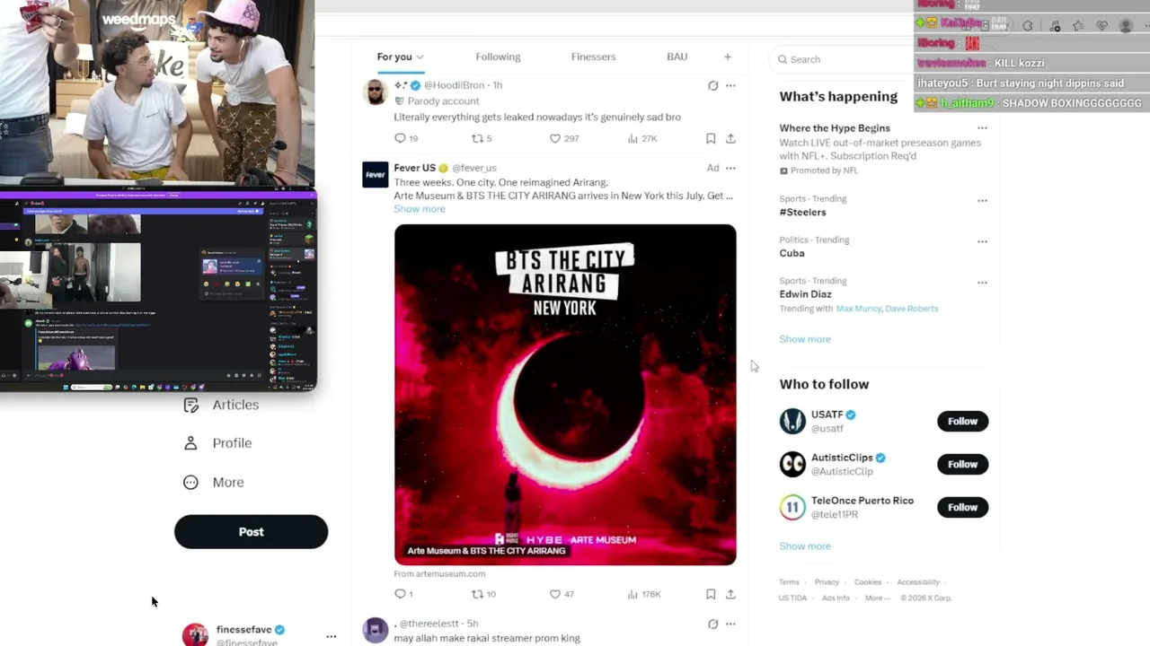
Task: Open the Edwin Diaz trending topic
Action: click(805, 294)
